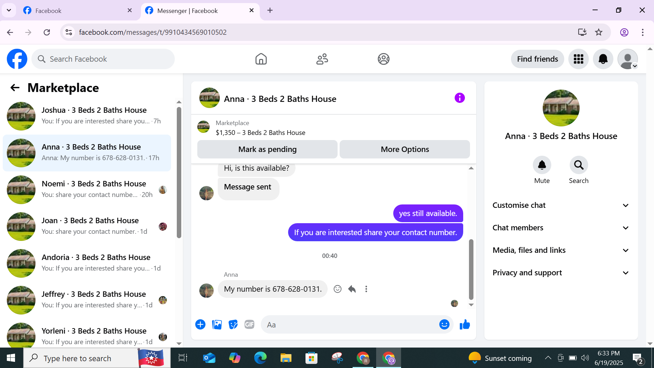Click Windows taskbar search box
The height and width of the screenshot is (368, 654).
[97, 358]
